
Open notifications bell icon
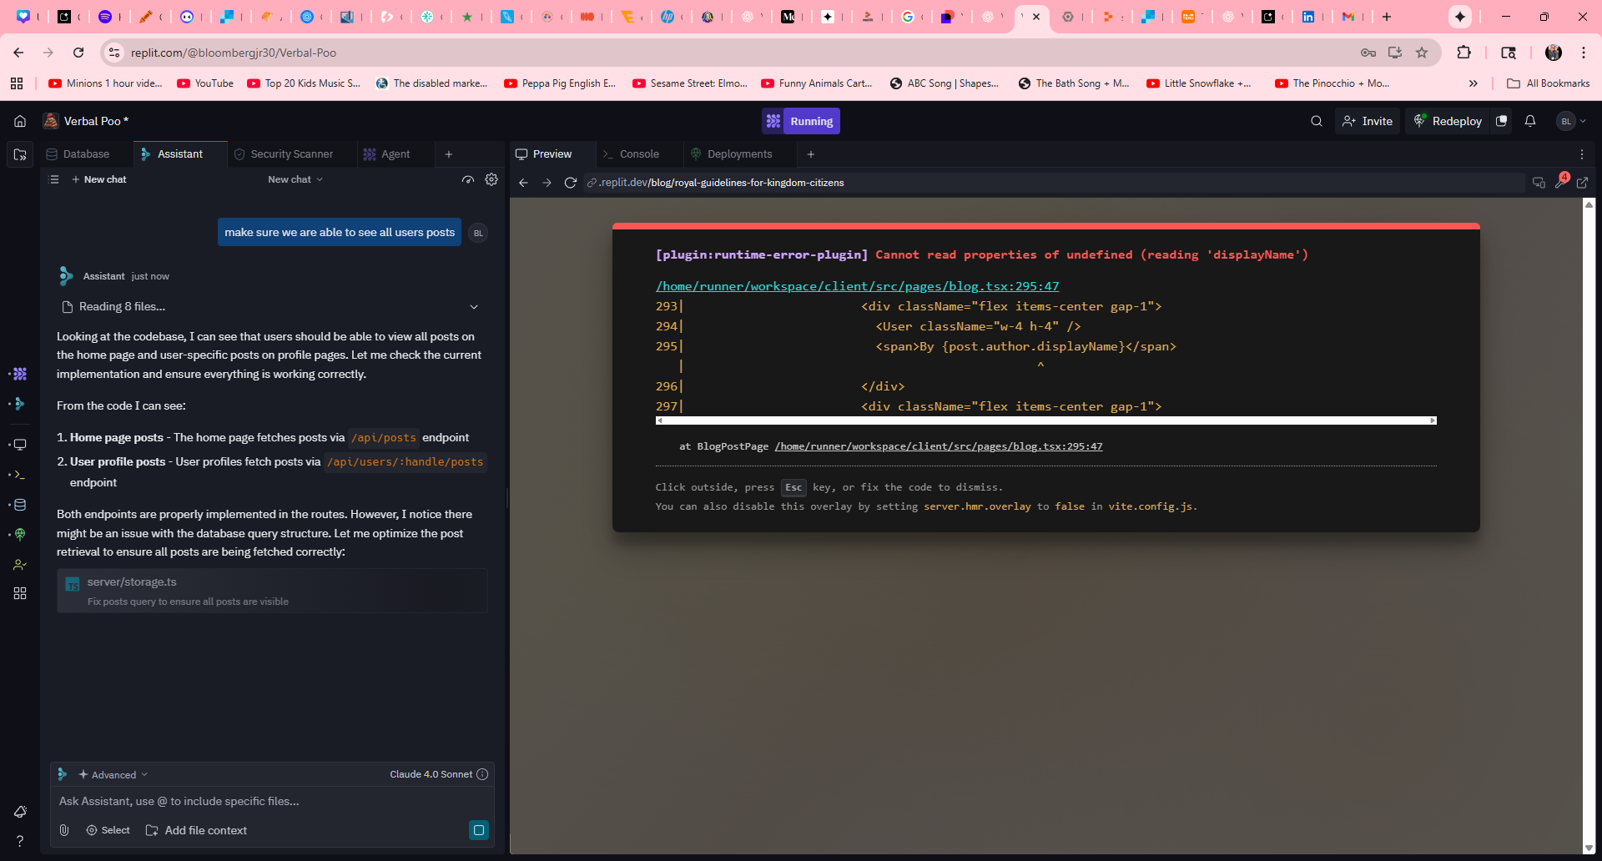click(x=1529, y=121)
